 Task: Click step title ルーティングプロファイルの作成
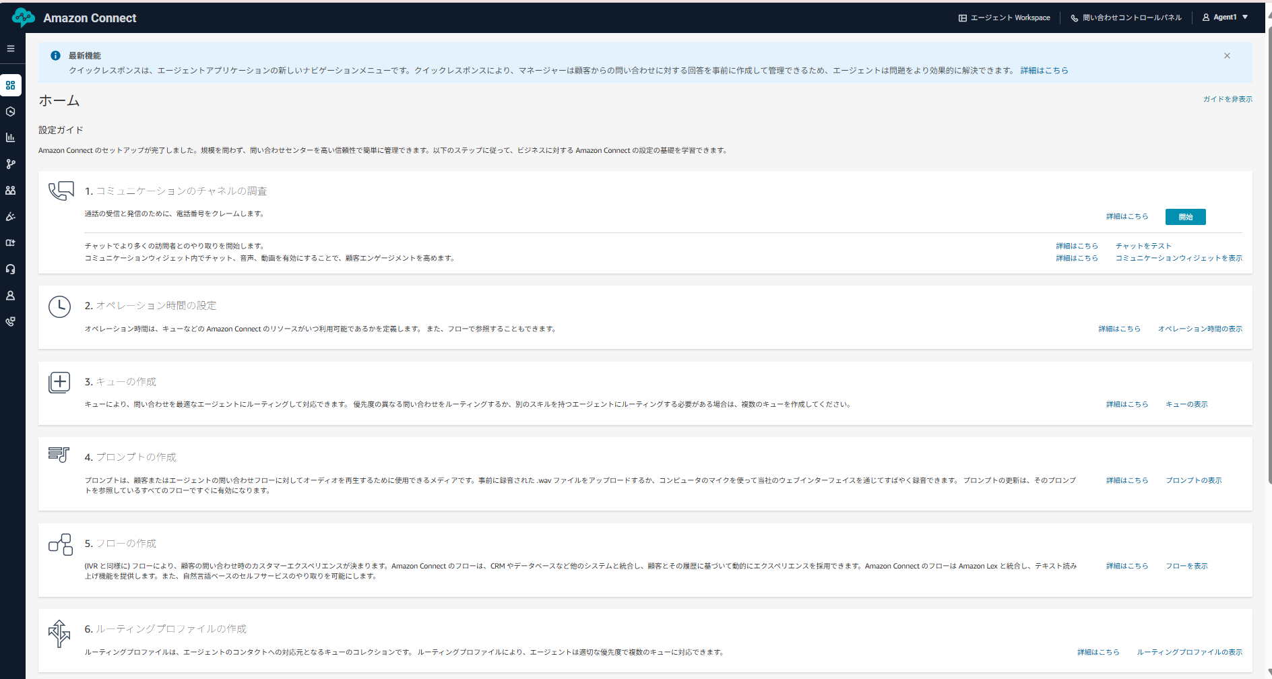coord(171,629)
